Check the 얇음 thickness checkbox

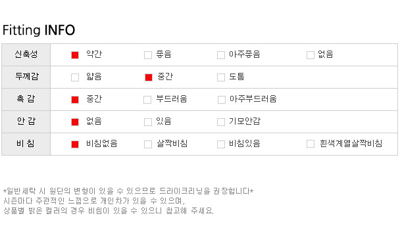(75, 77)
